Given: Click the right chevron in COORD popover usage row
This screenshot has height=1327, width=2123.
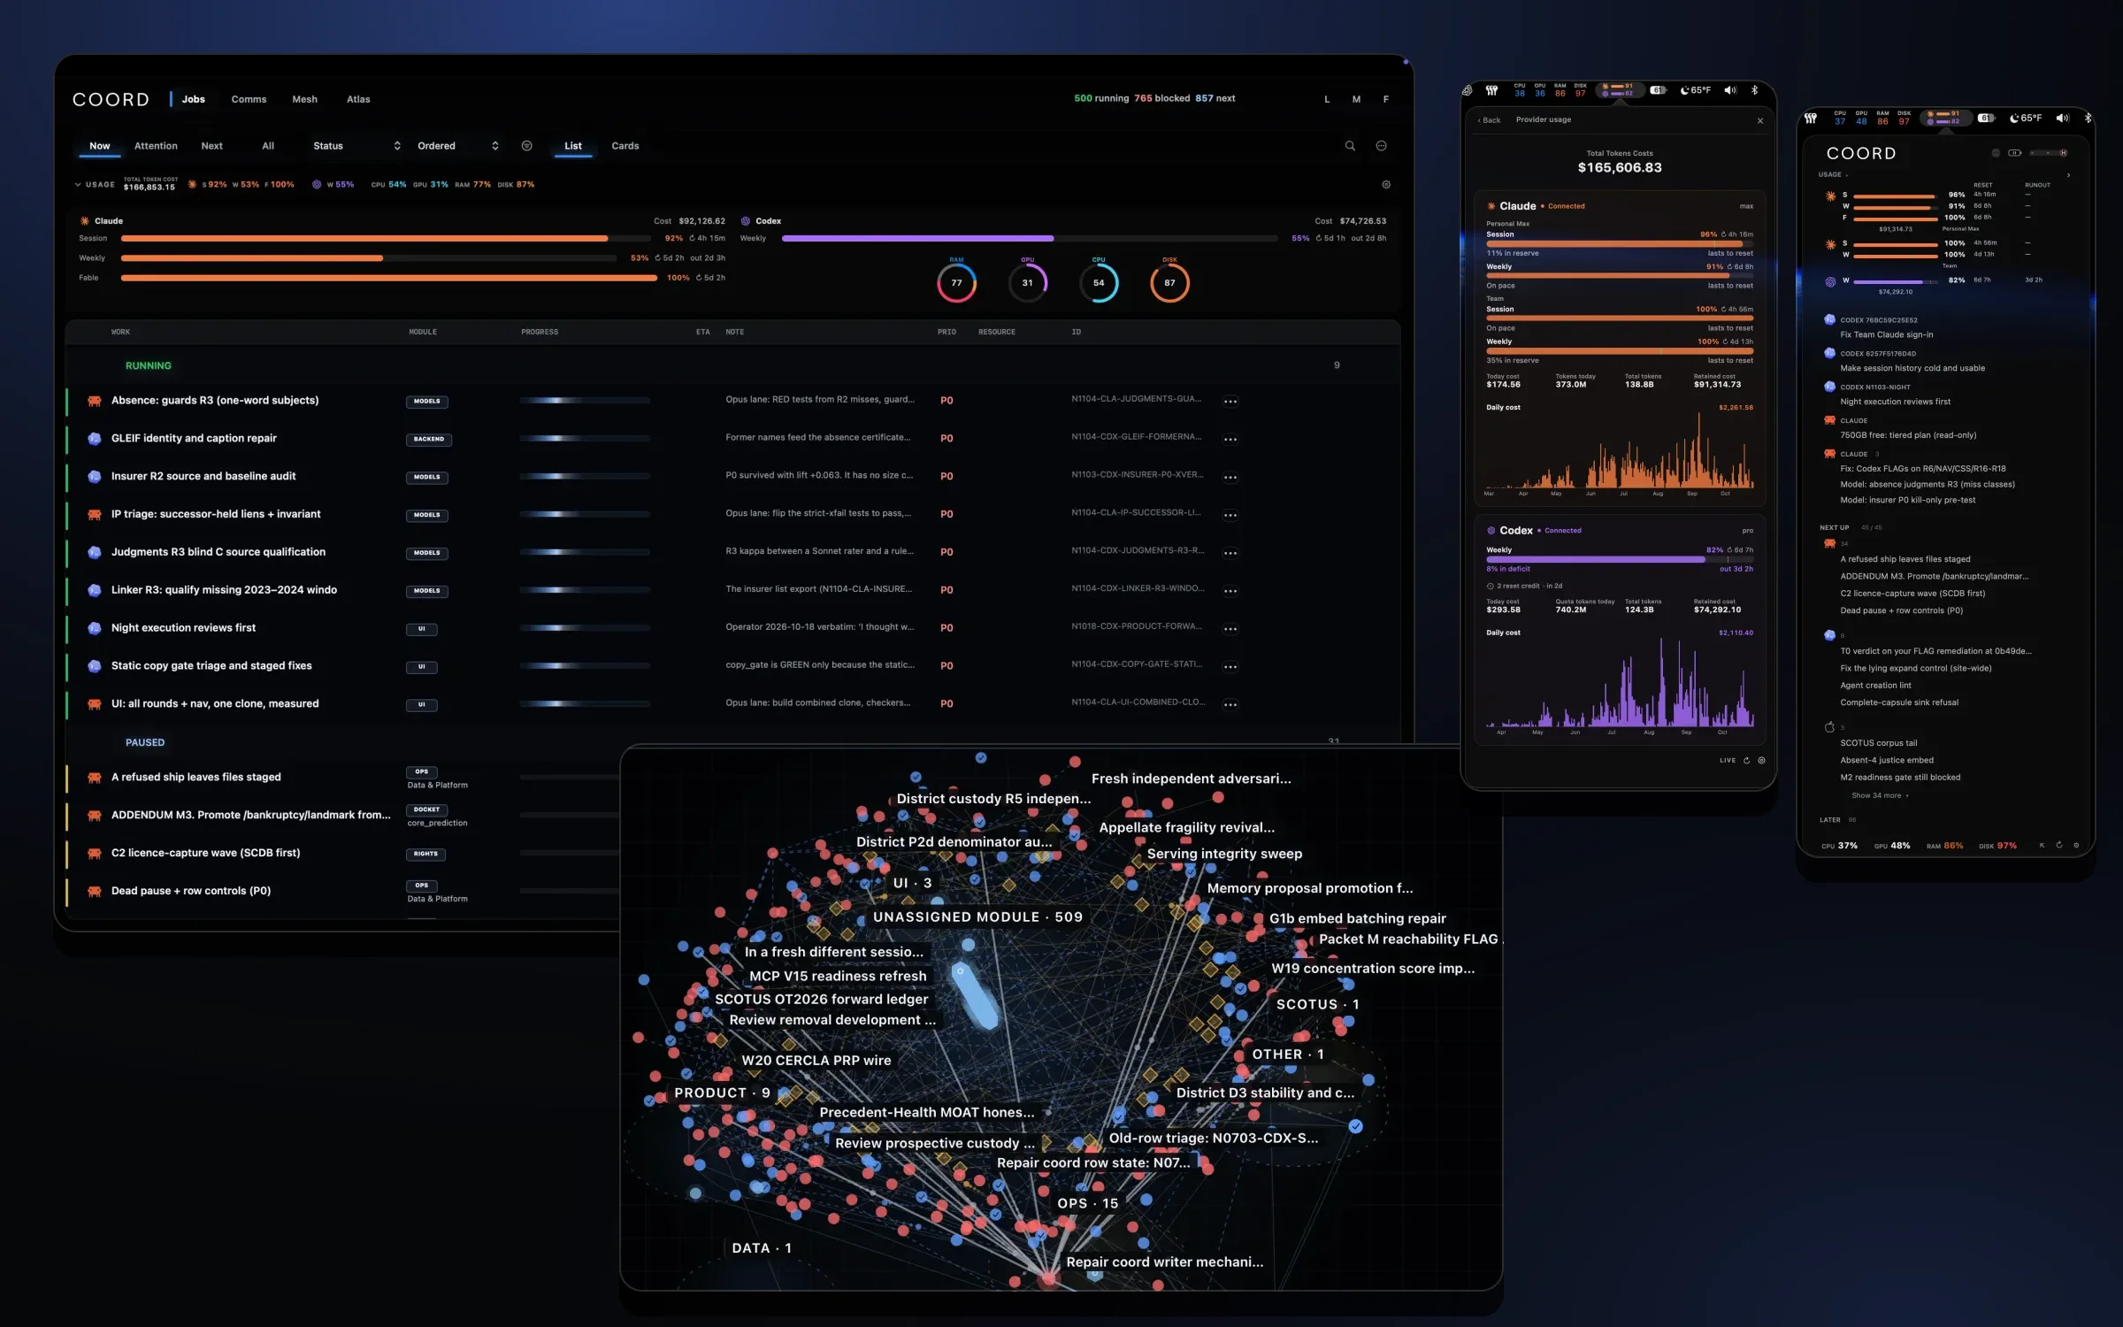Looking at the screenshot, I should (x=2068, y=175).
